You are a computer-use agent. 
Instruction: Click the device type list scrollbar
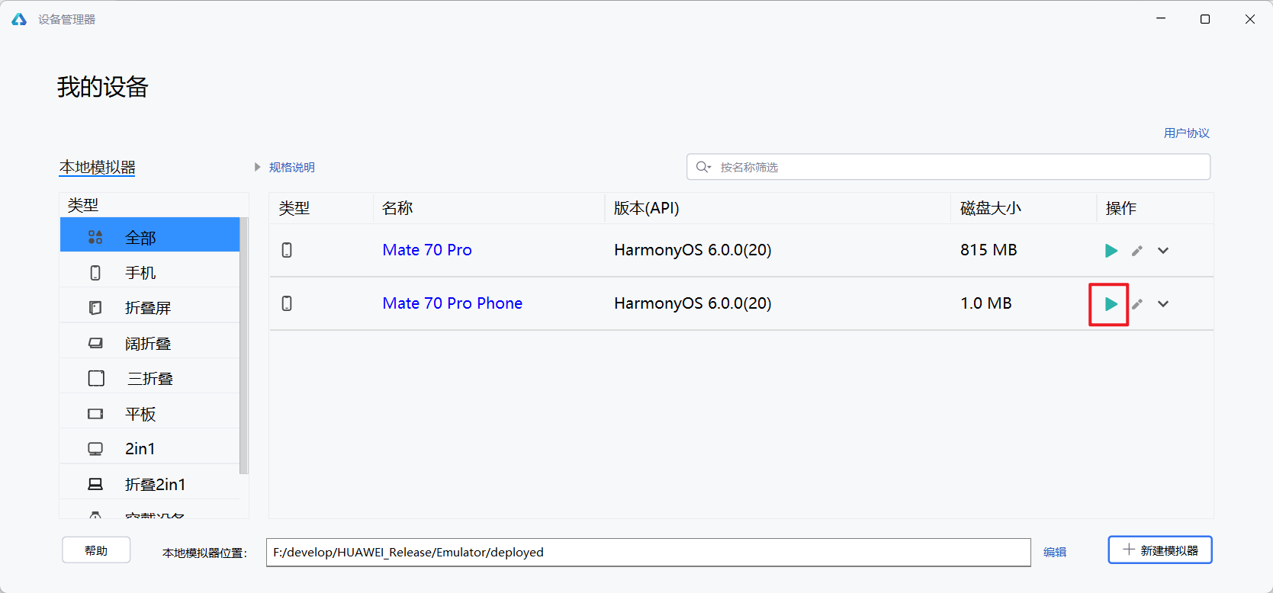pyautogui.click(x=244, y=345)
